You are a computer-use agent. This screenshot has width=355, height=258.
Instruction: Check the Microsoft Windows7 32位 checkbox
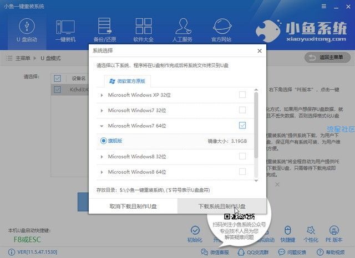[242, 110]
